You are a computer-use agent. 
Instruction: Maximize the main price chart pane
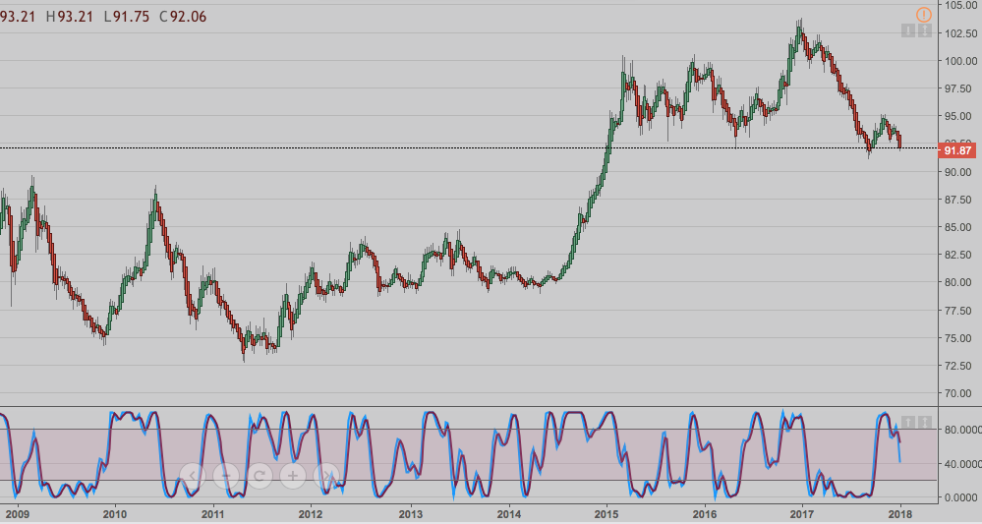[924, 30]
